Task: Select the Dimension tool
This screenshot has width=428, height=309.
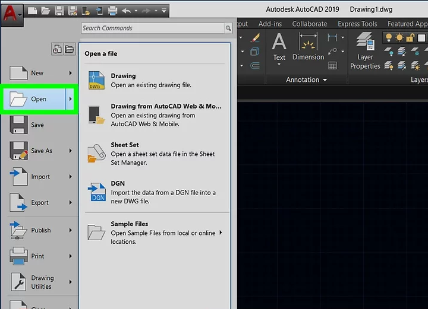Action: tap(308, 47)
